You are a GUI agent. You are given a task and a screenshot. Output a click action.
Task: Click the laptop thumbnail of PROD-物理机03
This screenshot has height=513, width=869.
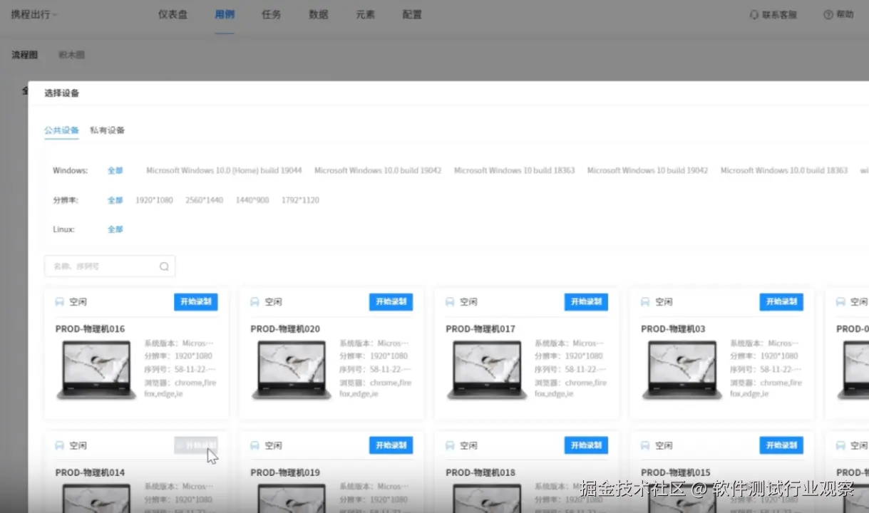682,370
